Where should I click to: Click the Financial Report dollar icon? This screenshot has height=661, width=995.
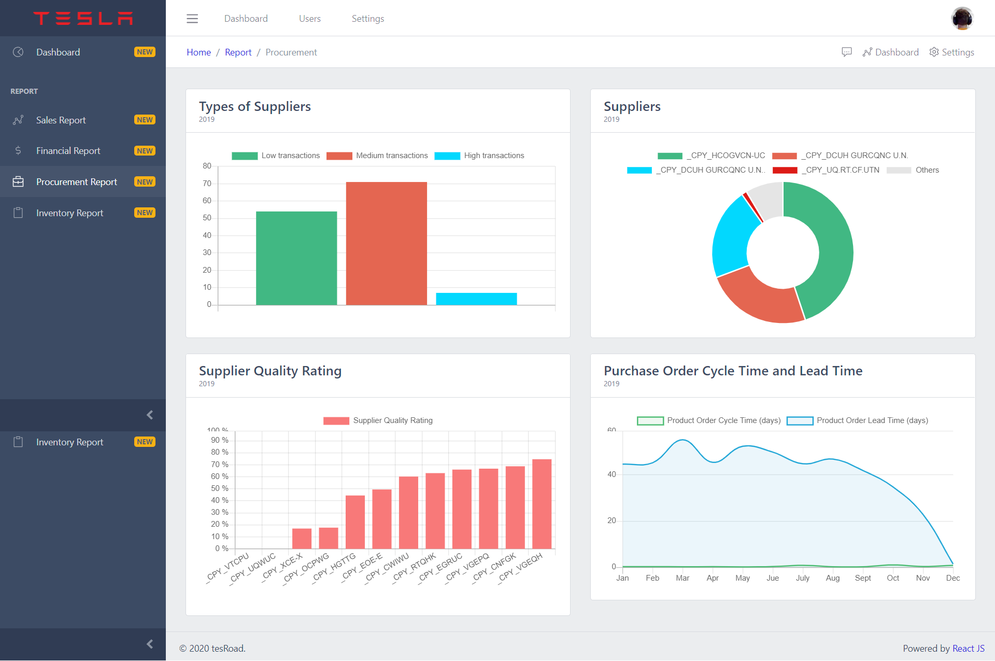[x=18, y=151]
